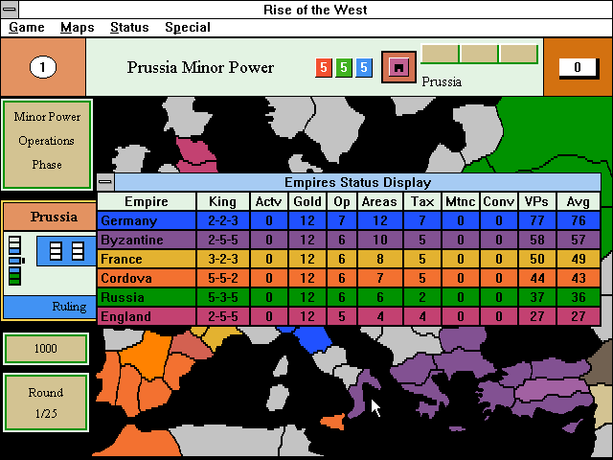The height and width of the screenshot is (460, 613).
Task: Click the turn number 1 oval
Action: click(x=42, y=67)
